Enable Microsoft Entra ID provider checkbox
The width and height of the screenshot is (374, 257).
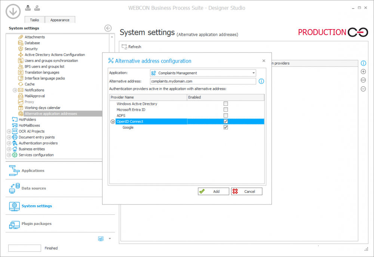tap(226, 110)
